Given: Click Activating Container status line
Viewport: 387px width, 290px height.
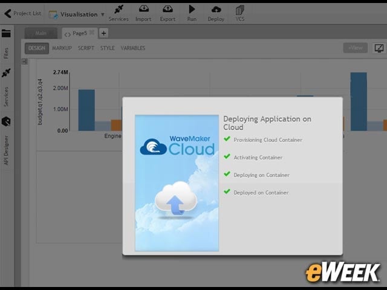Looking at the screenshot, I should pyautogui.click(x=258, y=157).
